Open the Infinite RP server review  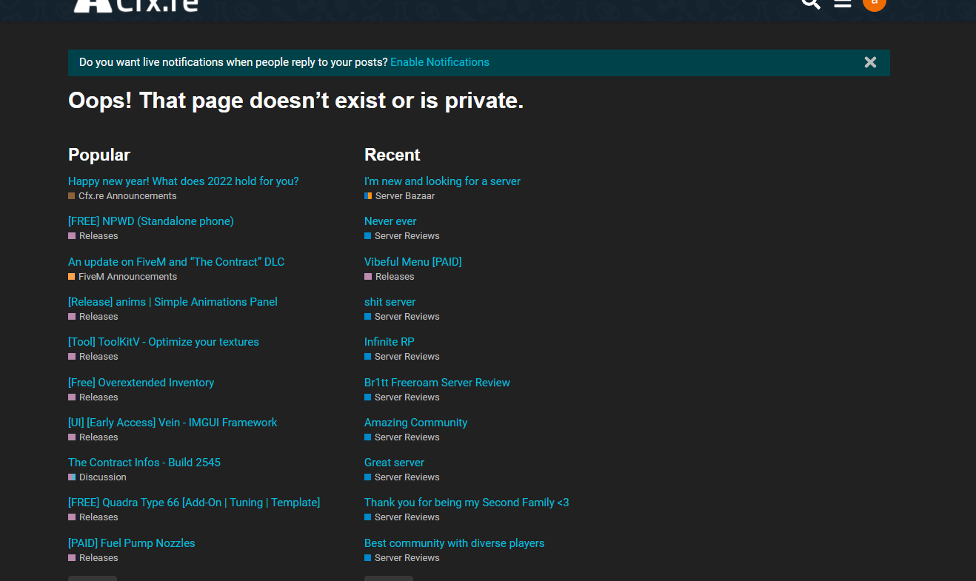coord(389,341)
